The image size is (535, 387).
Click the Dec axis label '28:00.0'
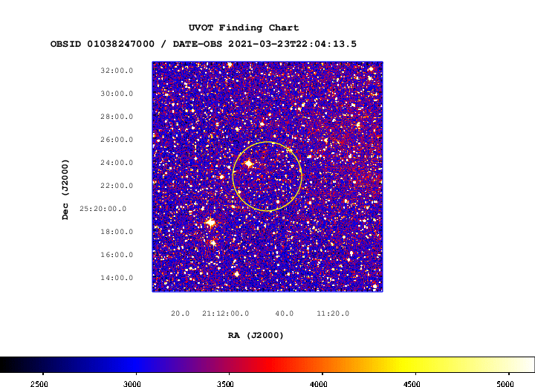[x=117, y=117]
